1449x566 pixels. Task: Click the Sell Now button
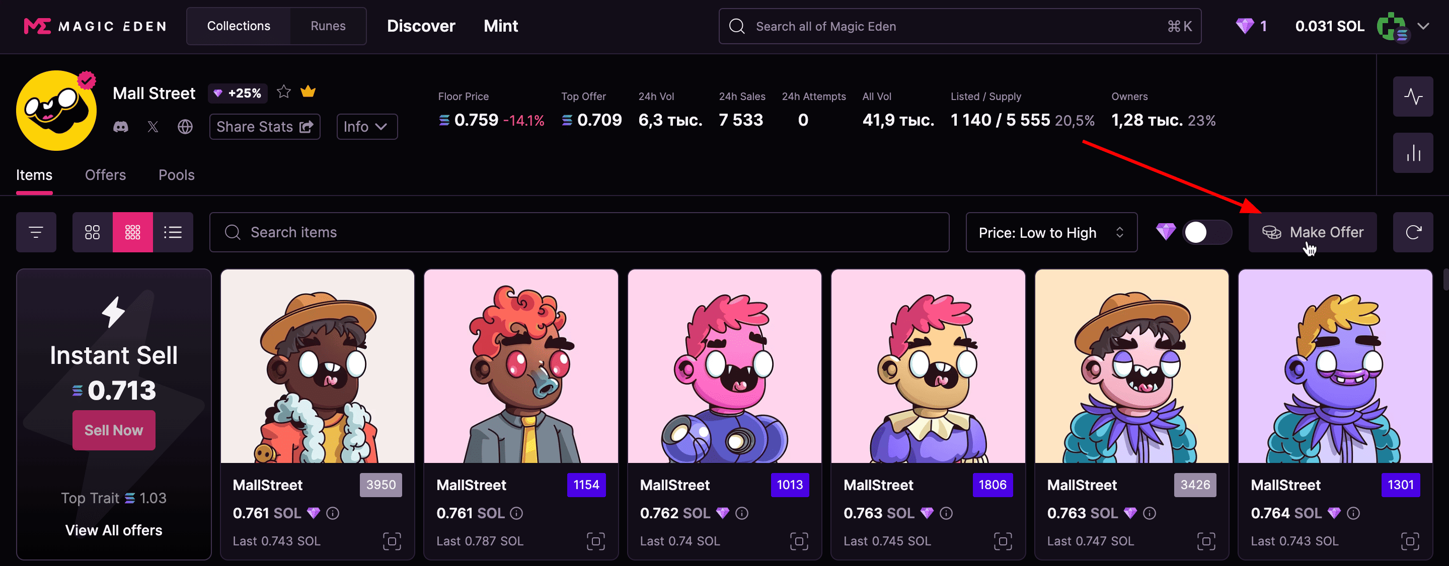(114, 430)
